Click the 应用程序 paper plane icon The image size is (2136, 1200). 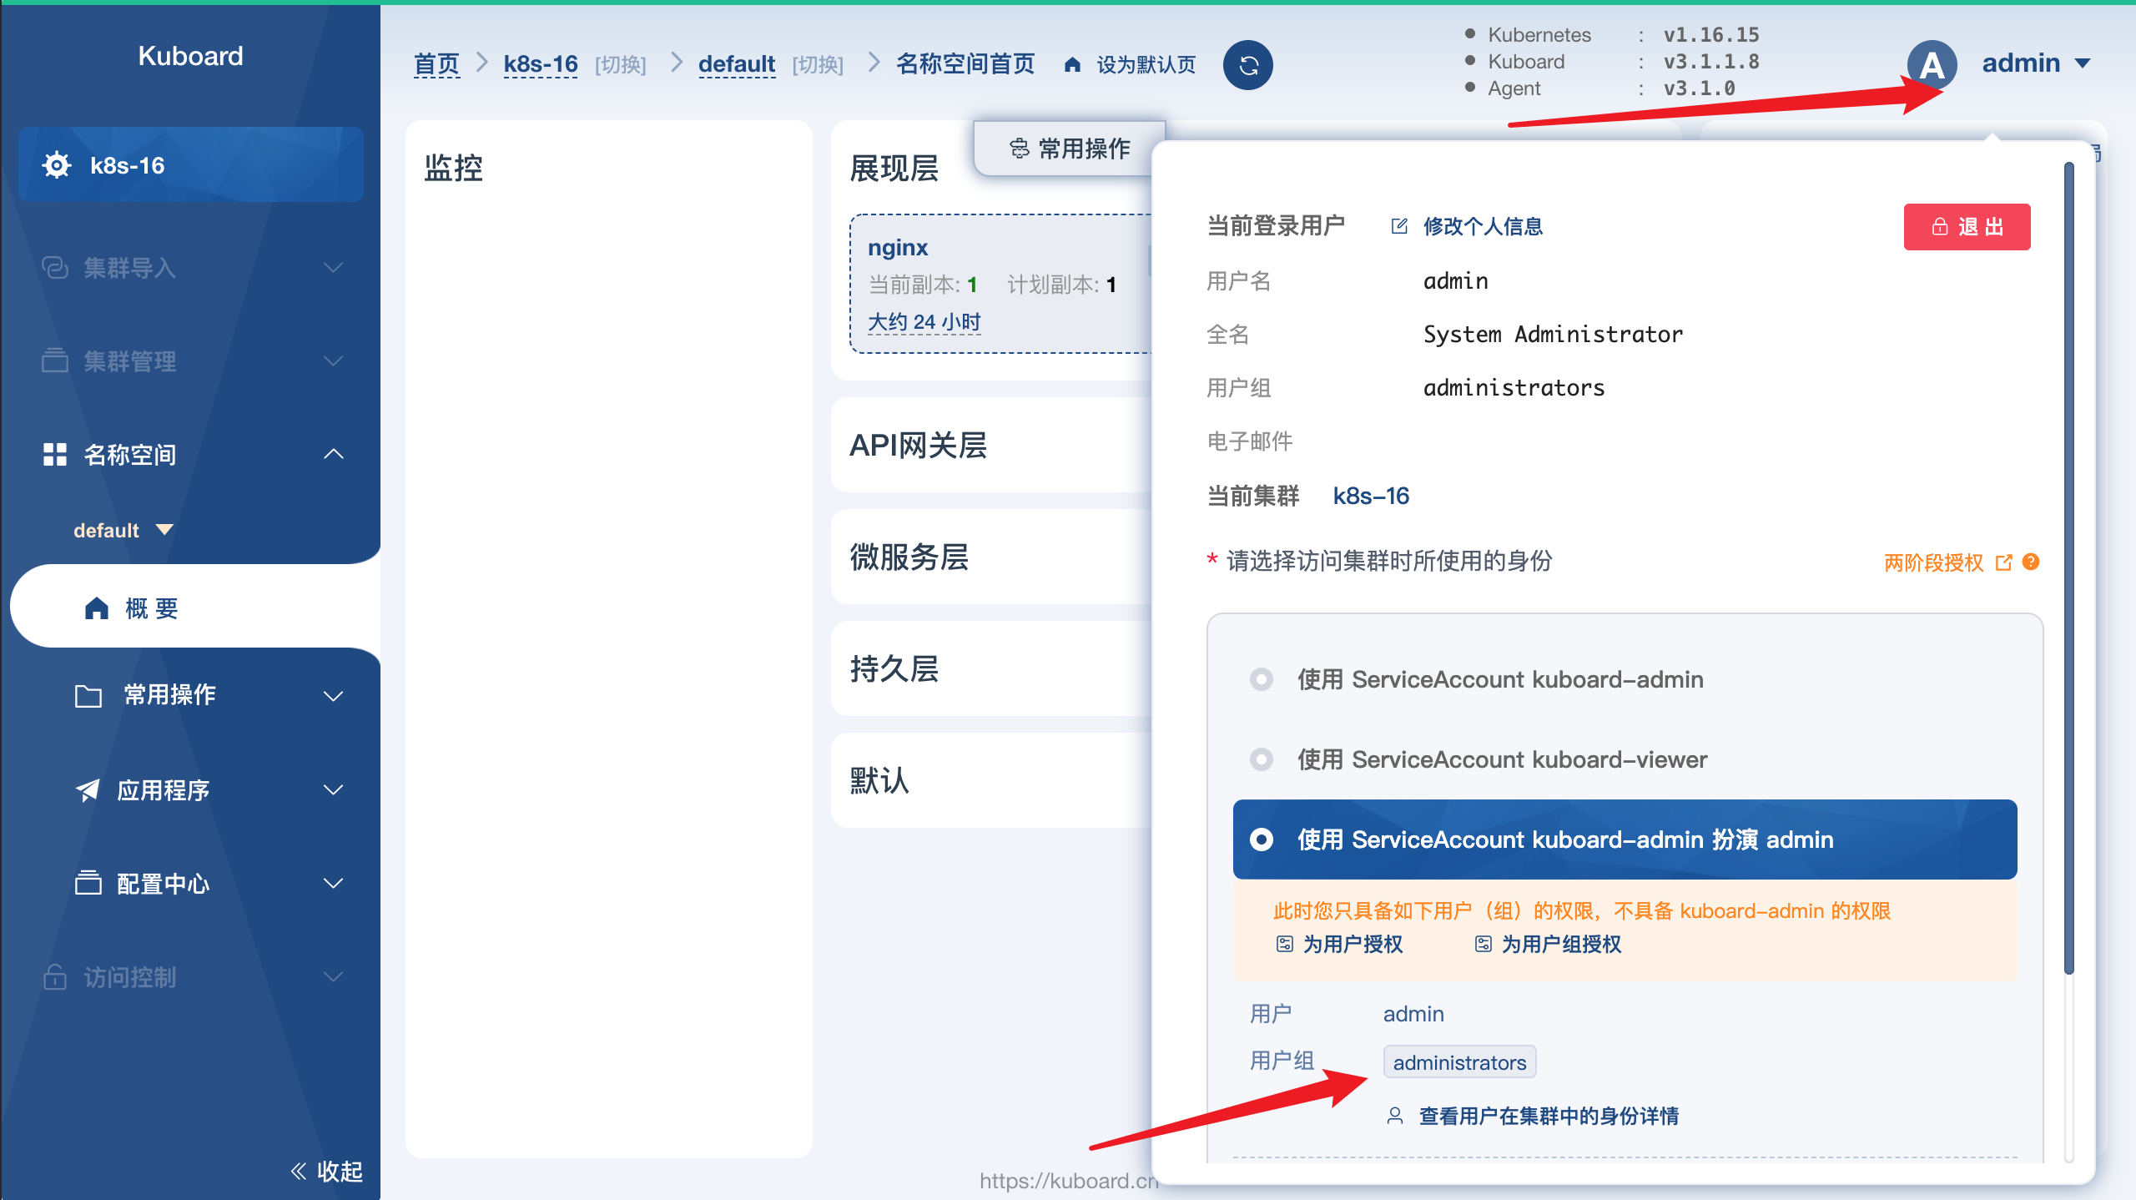[88, 789]
